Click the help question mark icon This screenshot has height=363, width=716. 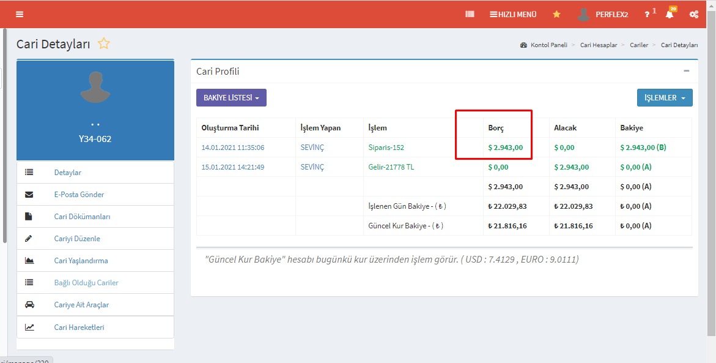coord(647,14)
